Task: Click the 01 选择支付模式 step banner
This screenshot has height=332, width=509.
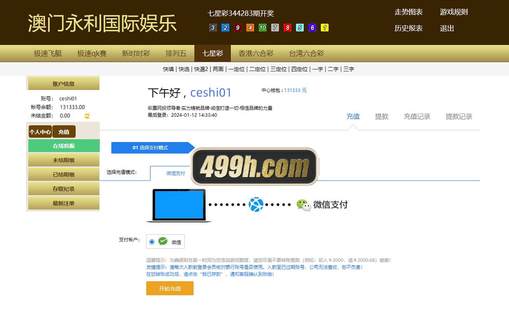Action: pos(153,148)
